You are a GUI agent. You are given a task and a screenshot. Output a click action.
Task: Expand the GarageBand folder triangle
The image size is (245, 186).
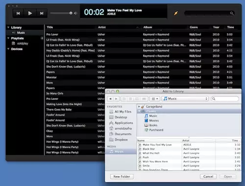pos(139,107)
